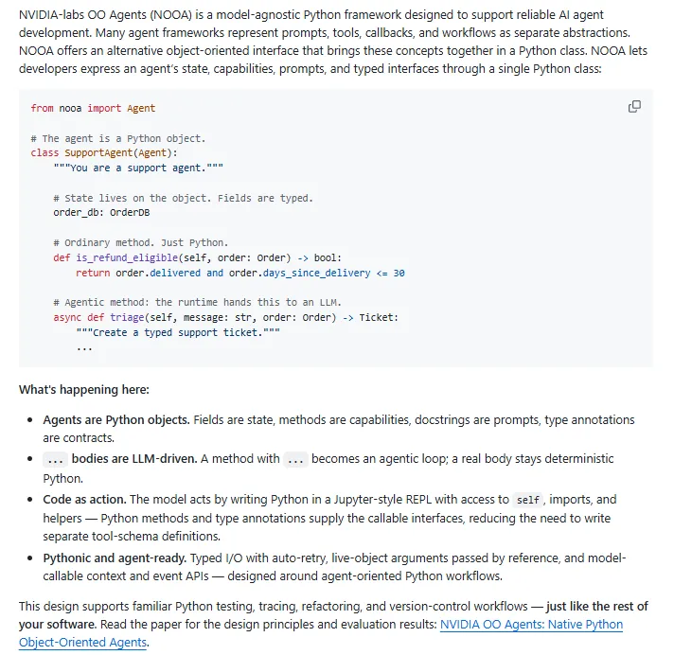Image resolution: width=674 pixels, height=655 pixels.
Task: Click bold text 'Code as action.'
Action: [x=84, y=500]
